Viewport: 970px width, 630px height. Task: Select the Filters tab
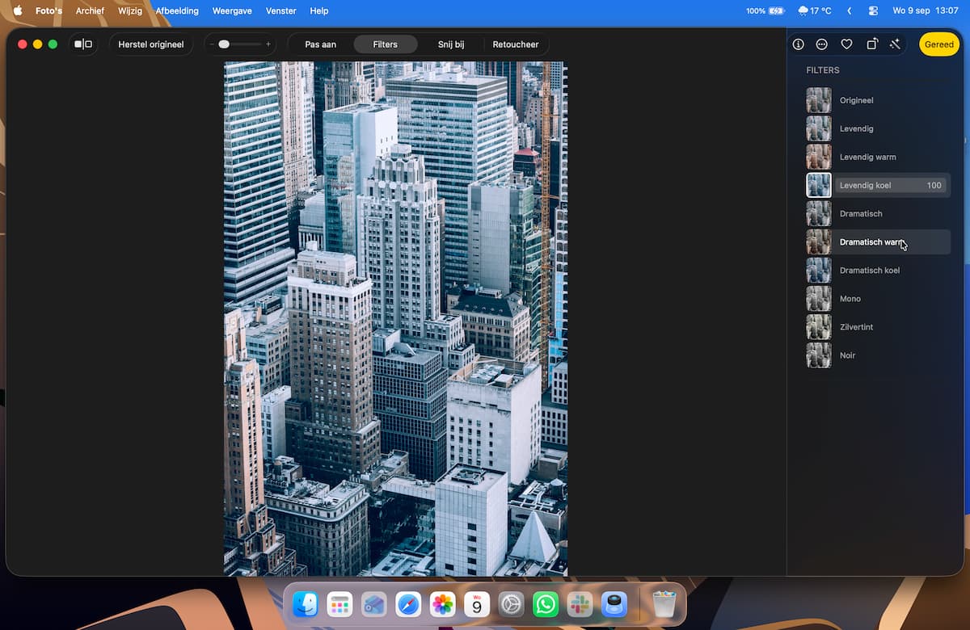385,44
